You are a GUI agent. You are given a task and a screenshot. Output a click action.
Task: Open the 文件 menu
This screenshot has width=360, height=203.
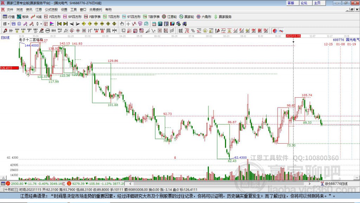coord(10,9)
